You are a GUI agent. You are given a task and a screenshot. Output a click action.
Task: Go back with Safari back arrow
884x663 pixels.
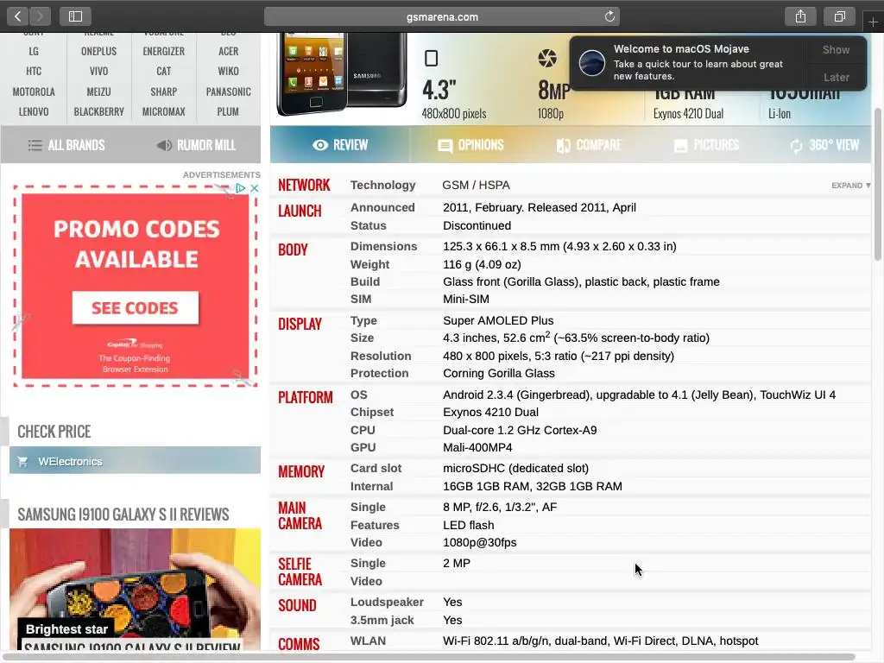coord(17,16)
